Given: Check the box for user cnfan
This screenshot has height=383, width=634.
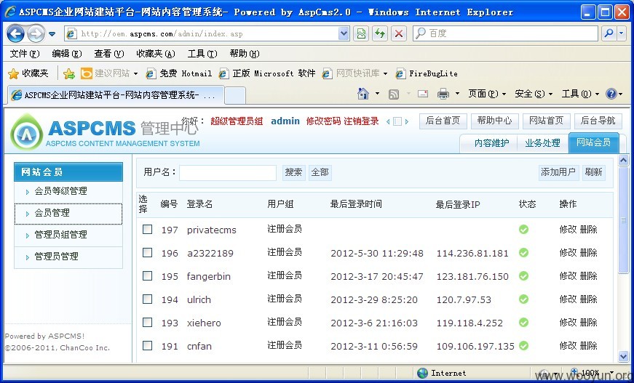Looking at the screenshot, I should (x=148, y=346).
